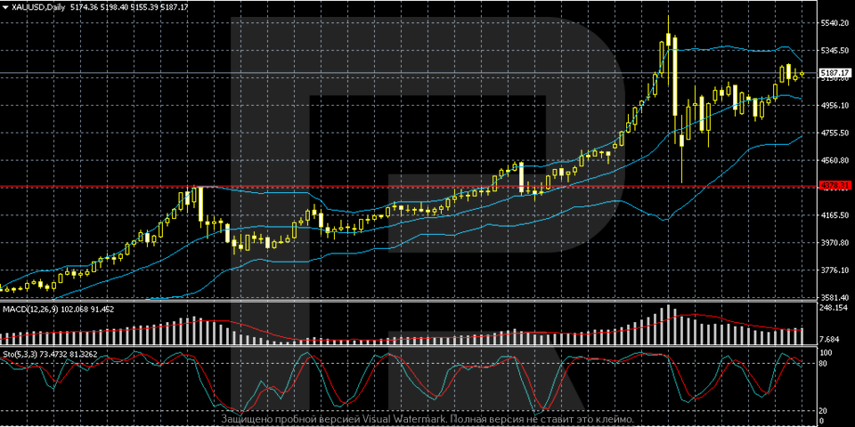Viewport: 855px width, 427px height.
Task: Click the Sto(5,3,3) stochastic indicator label
Action: 22,353
